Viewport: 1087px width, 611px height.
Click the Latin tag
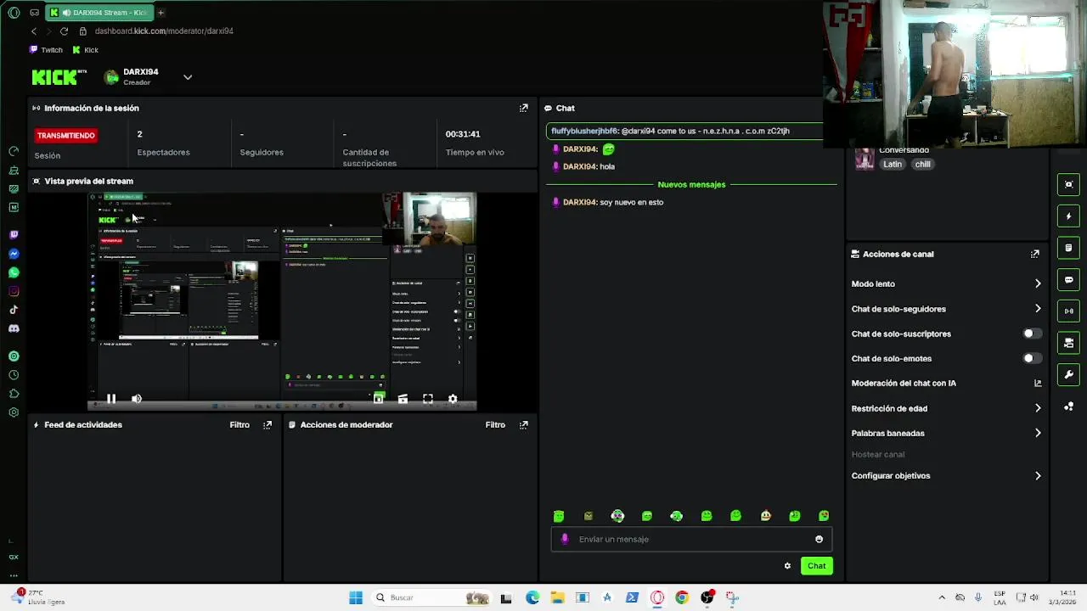893,165
